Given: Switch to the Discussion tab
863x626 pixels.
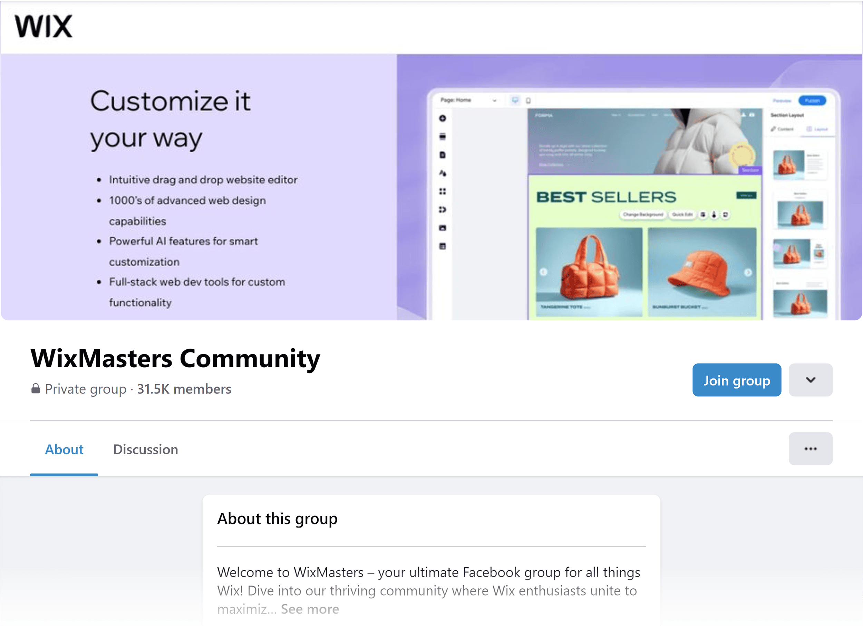Looking at the screenshot, I should point(145,449).
